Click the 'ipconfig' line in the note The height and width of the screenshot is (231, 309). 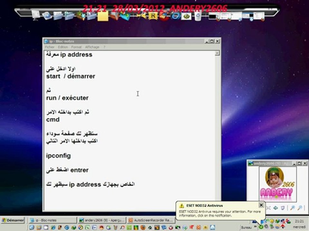click(x=58, y=156)
